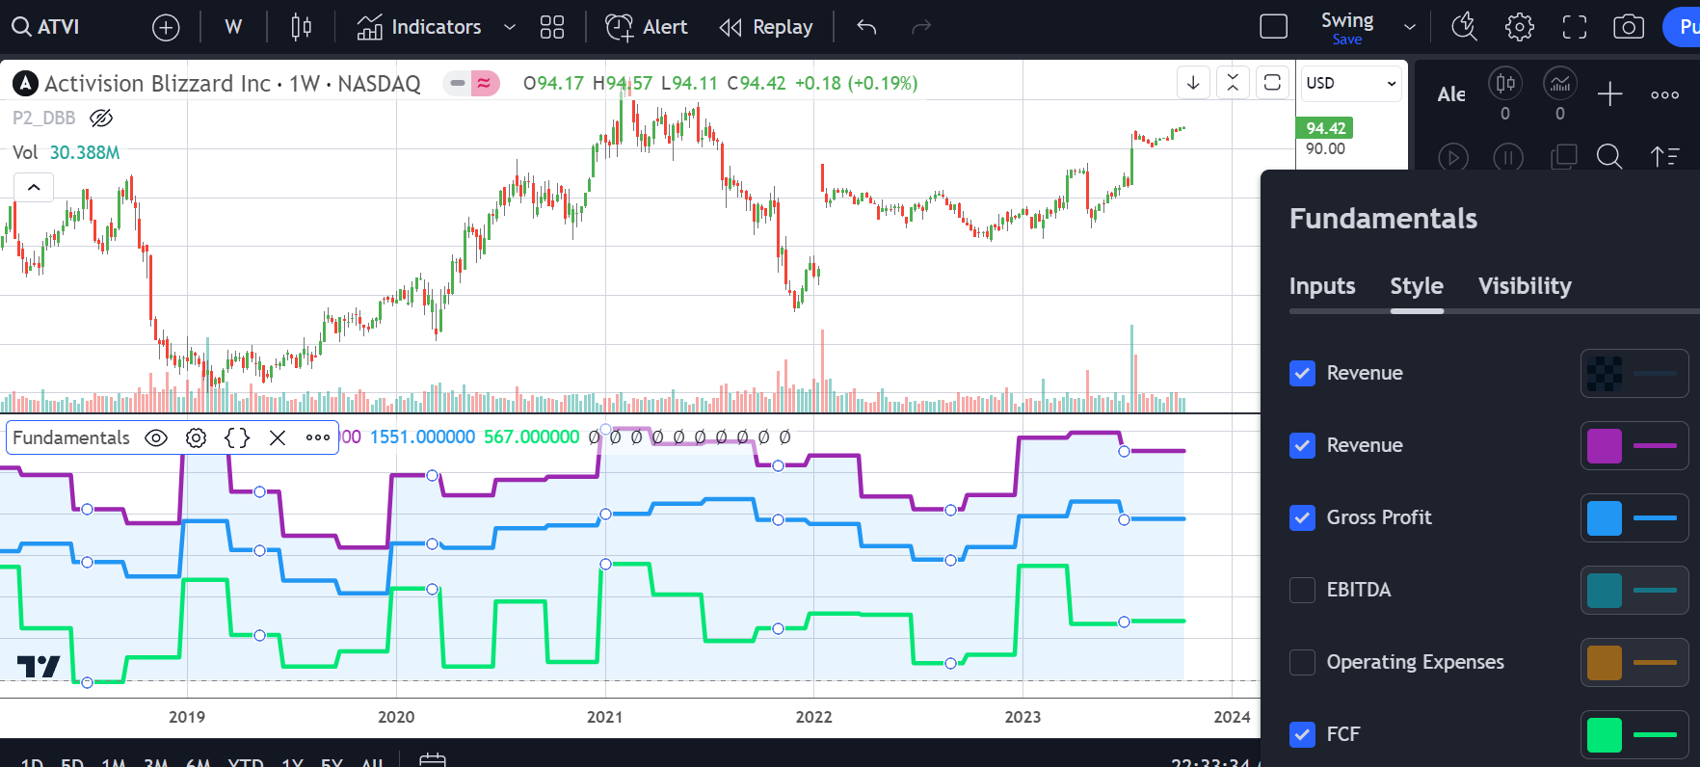The width and height of the screenshot is (1700, 767).
Task: Add a new alert with the plus icon
Action: point(1610,93)
